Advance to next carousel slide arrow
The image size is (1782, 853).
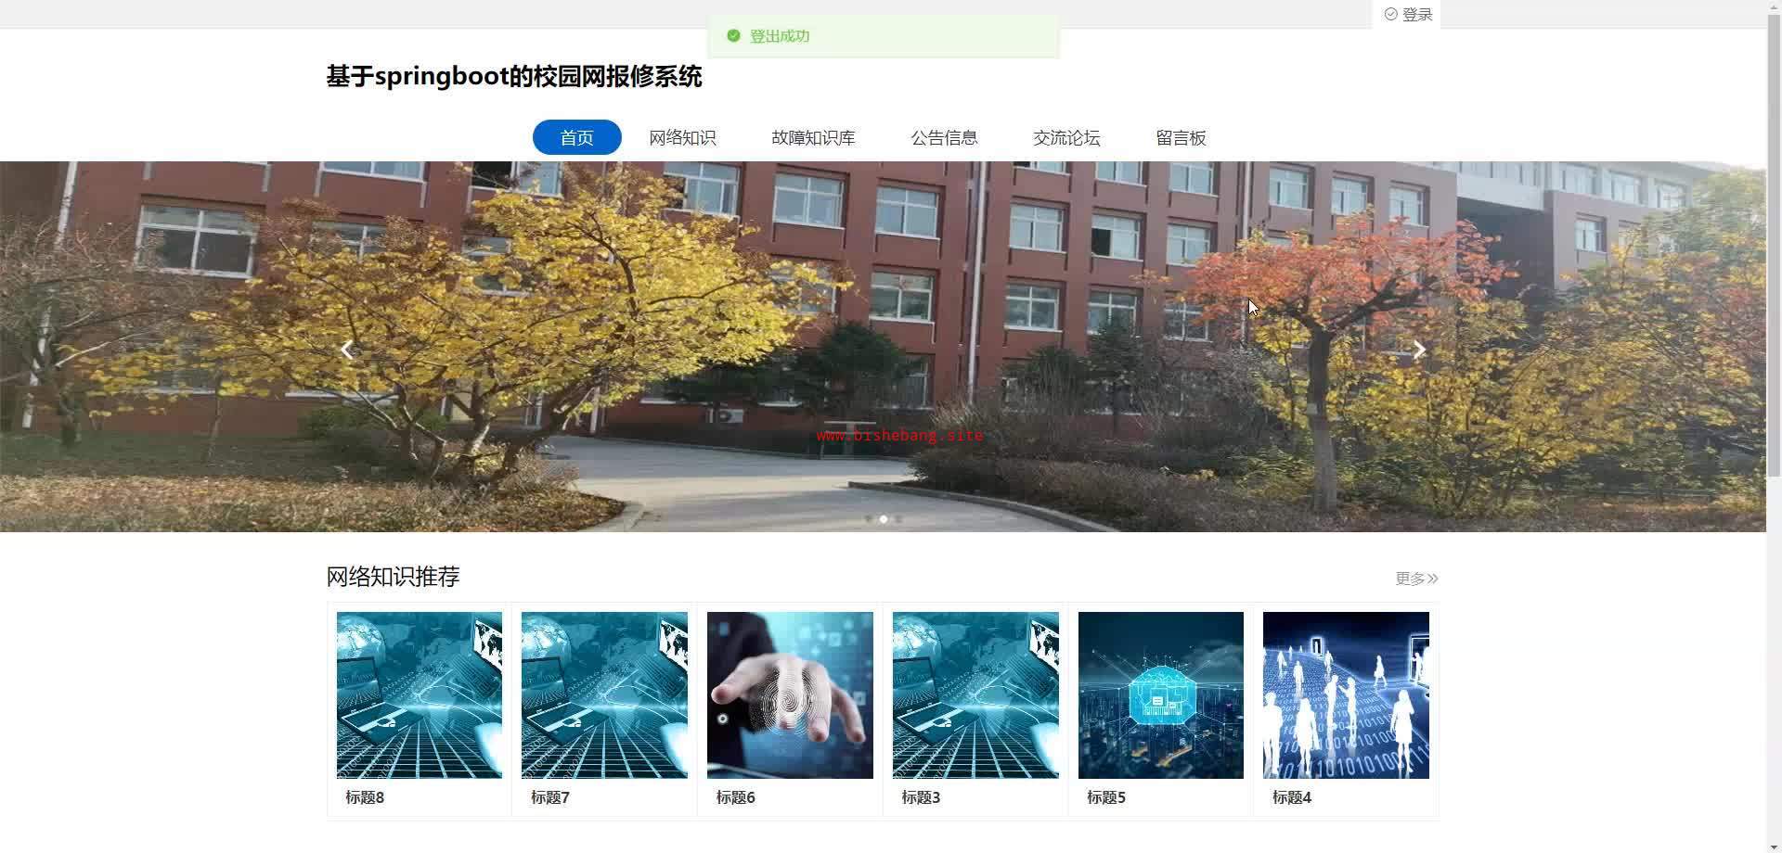[x=1419, y=350]
